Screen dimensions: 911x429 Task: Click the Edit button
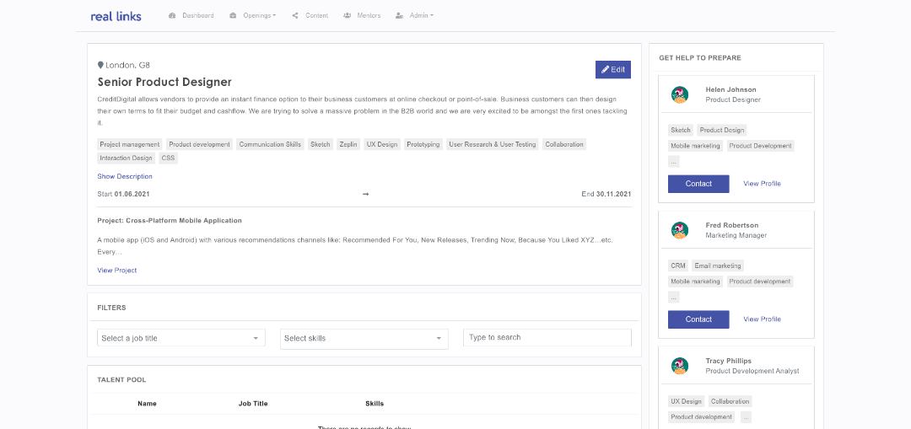click(613, 70)
